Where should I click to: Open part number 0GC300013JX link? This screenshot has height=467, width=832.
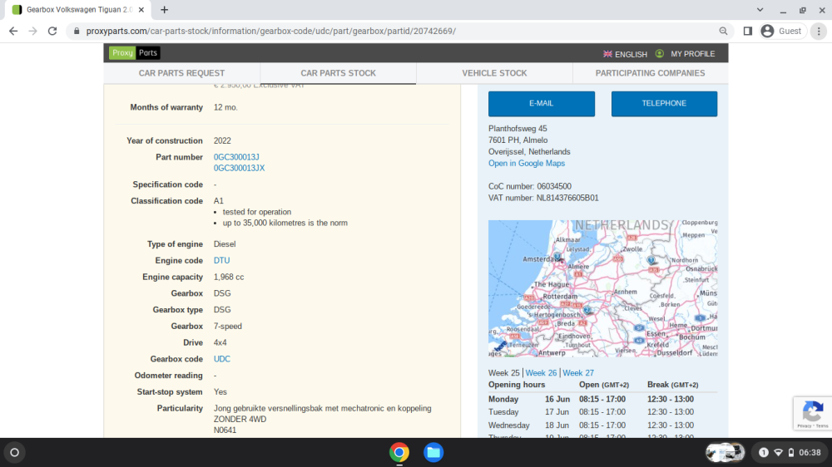(x=239, y=168)
